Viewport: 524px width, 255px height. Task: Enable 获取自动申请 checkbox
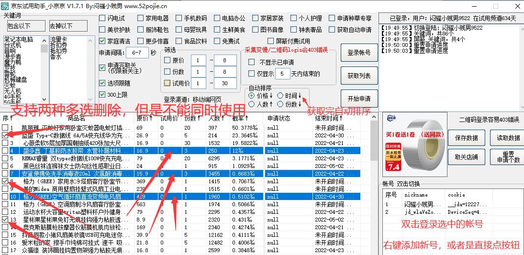click(332, 30)
